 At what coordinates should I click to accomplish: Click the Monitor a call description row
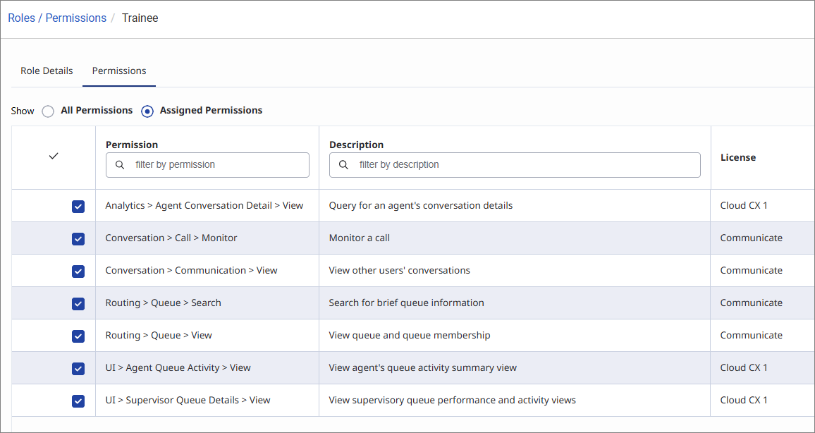[x=360, y=238]
